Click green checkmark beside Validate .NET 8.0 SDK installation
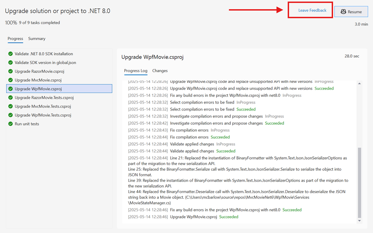The width and height of the screenshot is (373, 233). (11, 54)
